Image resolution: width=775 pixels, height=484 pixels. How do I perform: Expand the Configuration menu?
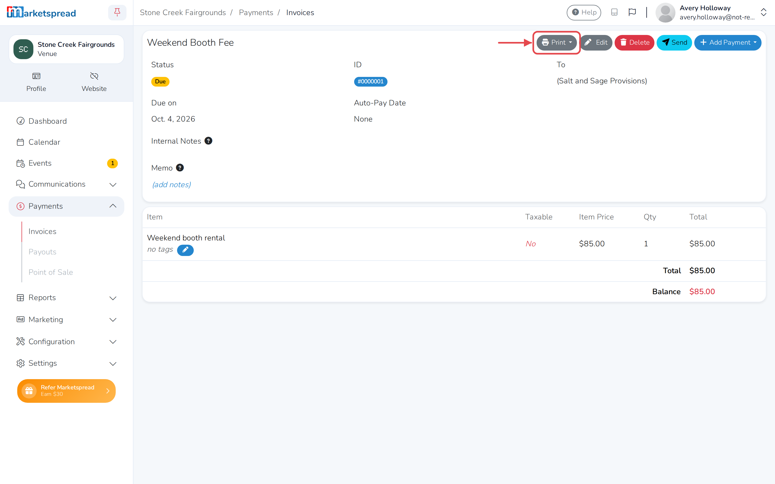(x=66, y=341)
